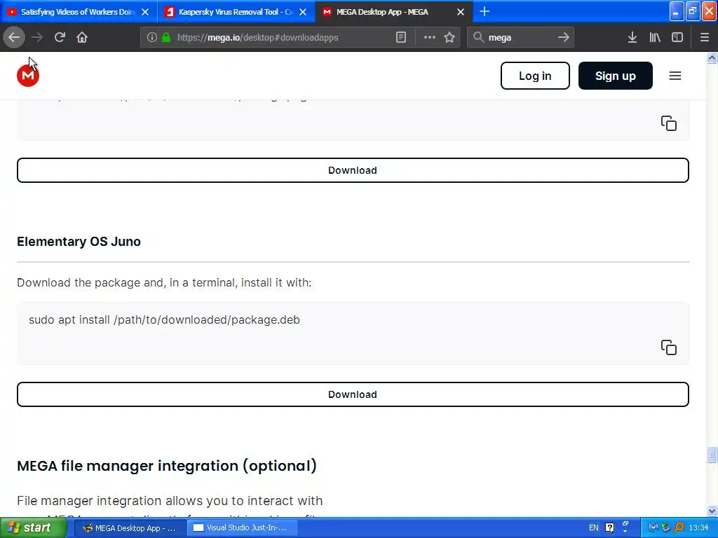
Task: Open page actions three-dots menu
Action: tap(430, 38)
